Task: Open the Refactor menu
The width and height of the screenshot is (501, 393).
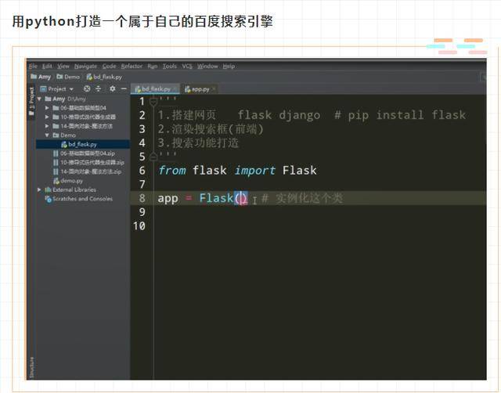Action: 132,66
